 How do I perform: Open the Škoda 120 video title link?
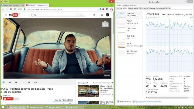point(107,88)
